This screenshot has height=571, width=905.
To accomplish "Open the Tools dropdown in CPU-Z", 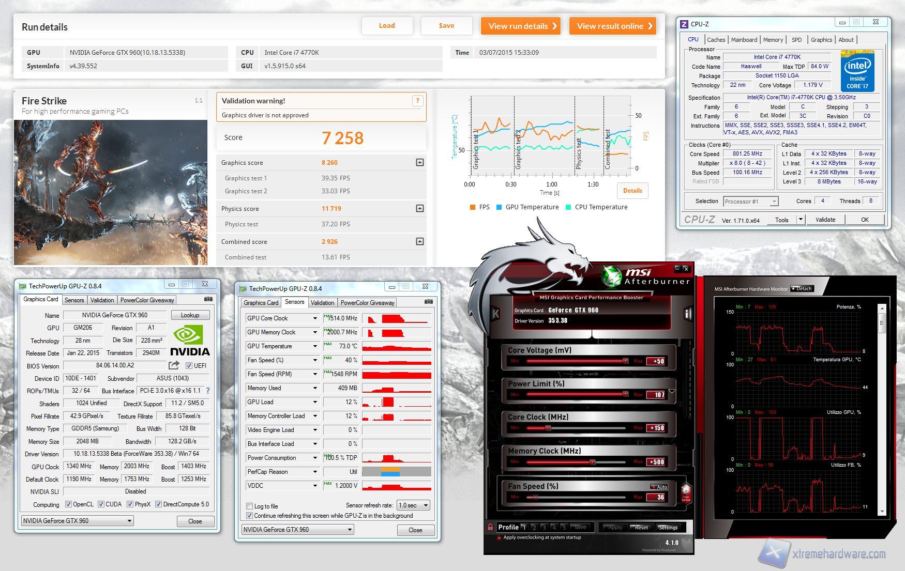I will click(x=786, y=219).
